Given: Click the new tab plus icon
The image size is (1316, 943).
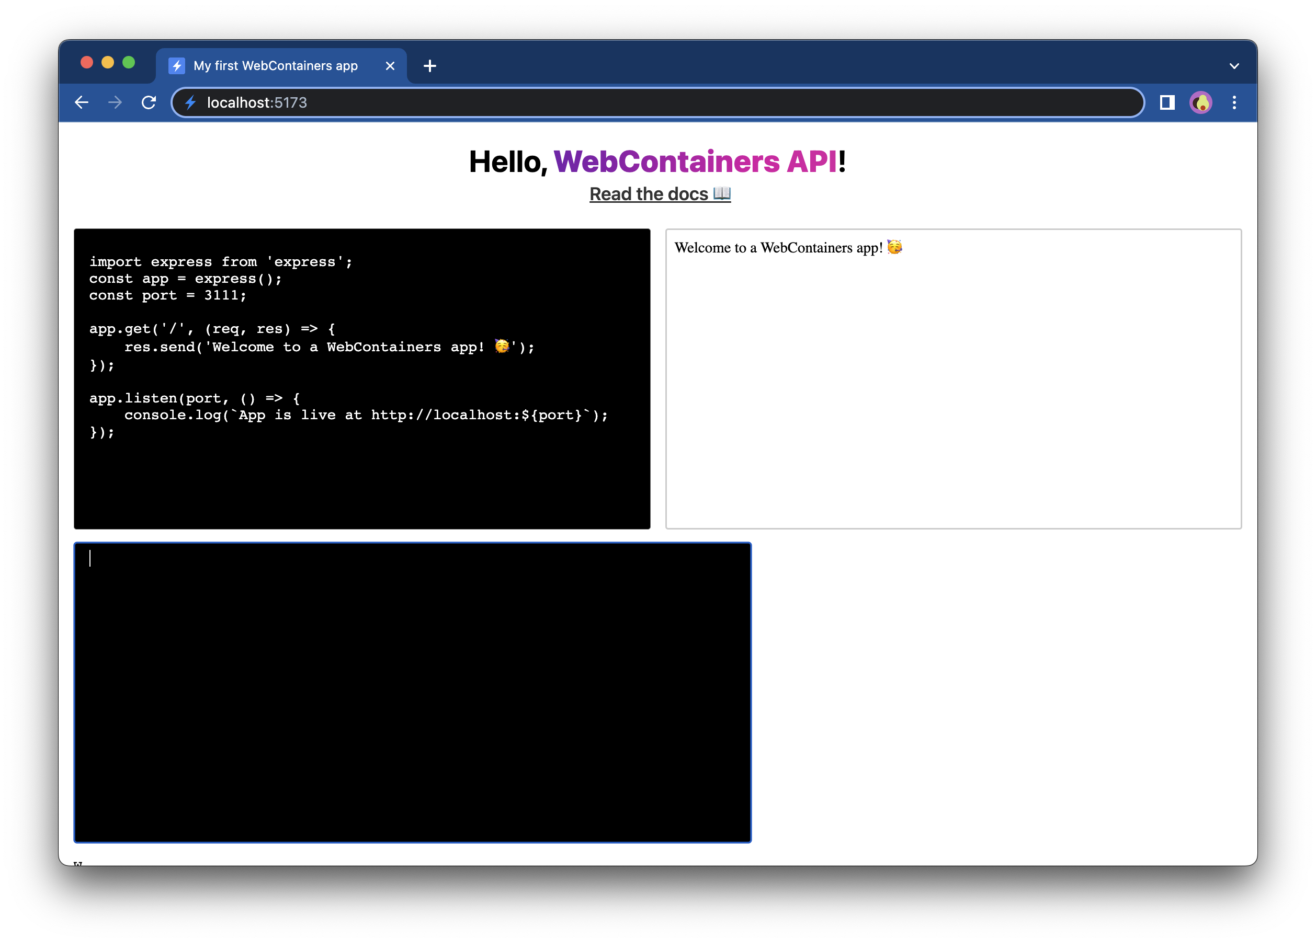Looking at the screenshot, I should (430, 65).
